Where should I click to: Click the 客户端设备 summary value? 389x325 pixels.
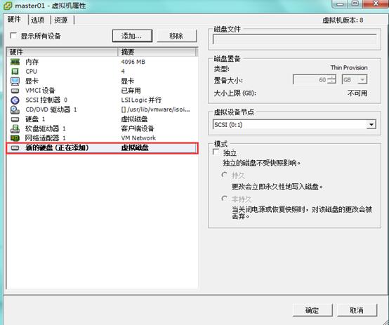[138, 128]
